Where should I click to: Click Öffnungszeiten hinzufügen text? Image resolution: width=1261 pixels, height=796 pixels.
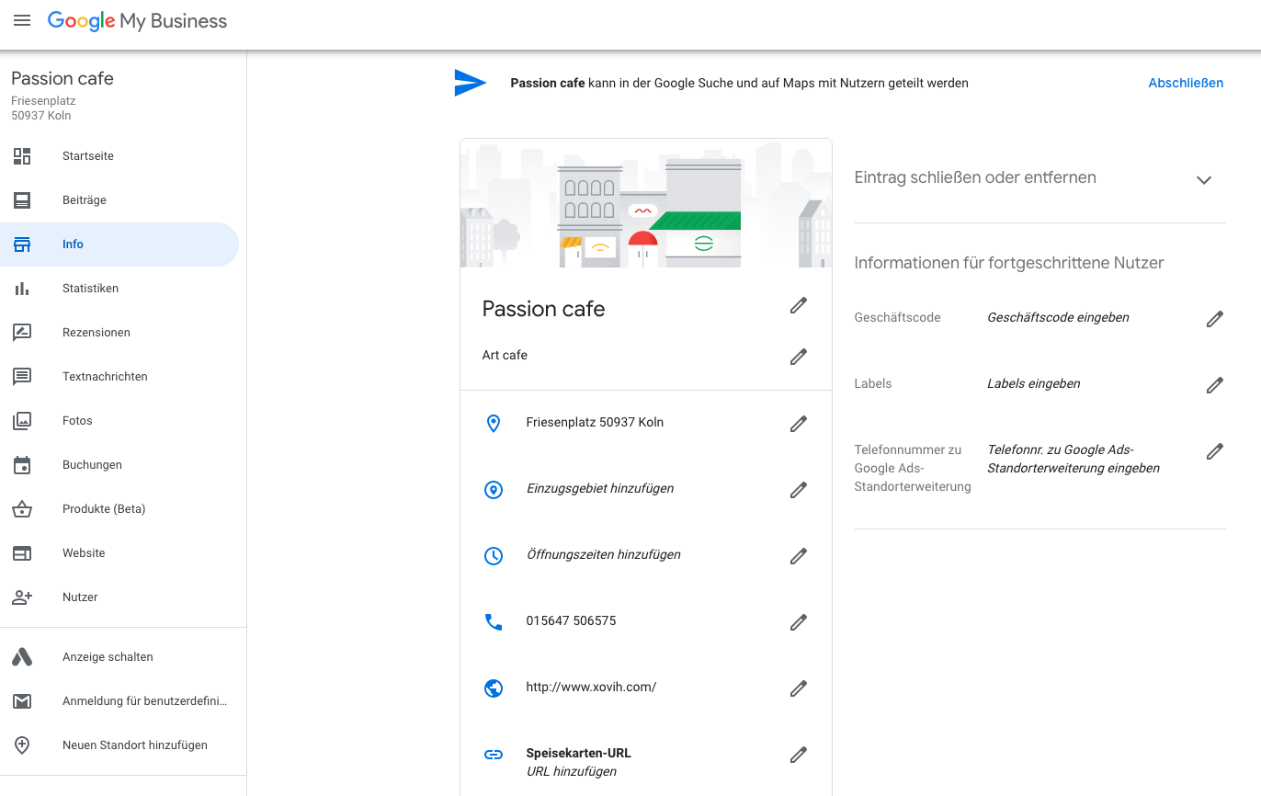604,555
